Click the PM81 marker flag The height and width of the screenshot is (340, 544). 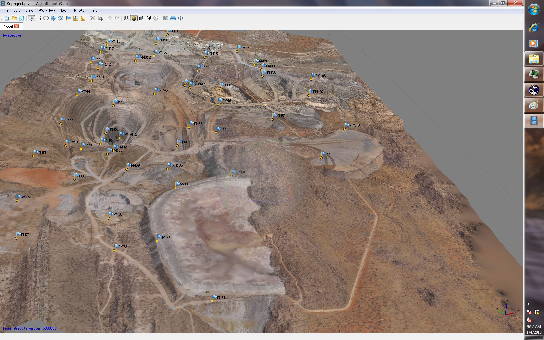click(214, 297)
